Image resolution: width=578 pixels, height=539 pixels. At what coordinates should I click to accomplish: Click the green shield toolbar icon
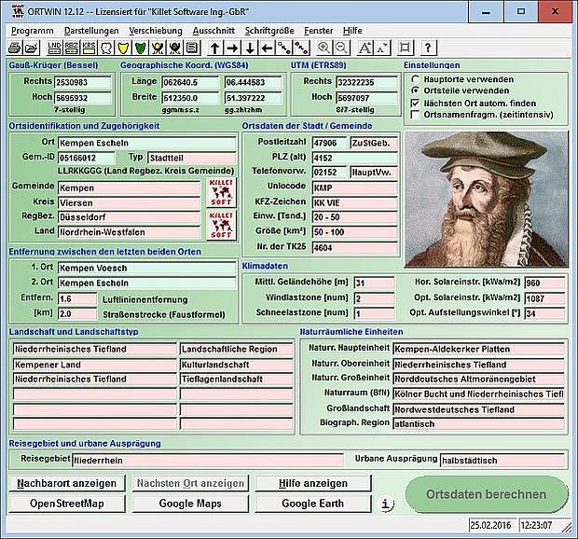coord(141,48)
